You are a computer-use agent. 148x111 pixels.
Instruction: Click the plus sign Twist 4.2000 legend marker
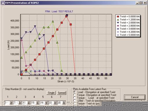(x=118, y=32)
